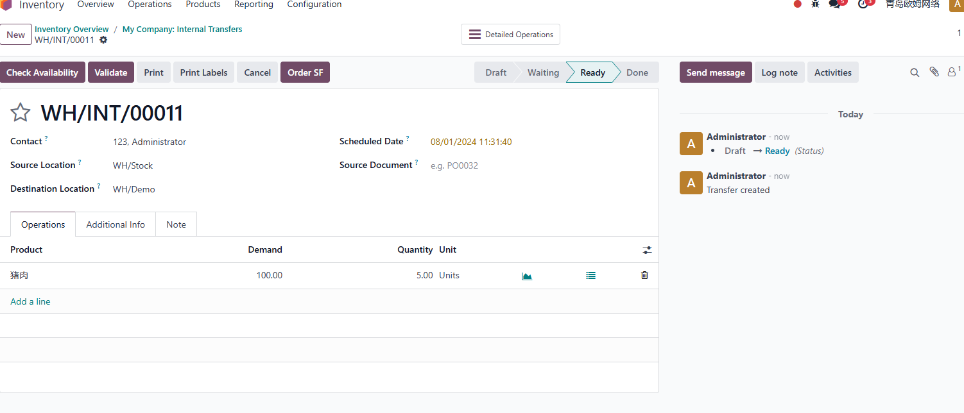Search messages with the magnifier icon

(x=915, y=72)
